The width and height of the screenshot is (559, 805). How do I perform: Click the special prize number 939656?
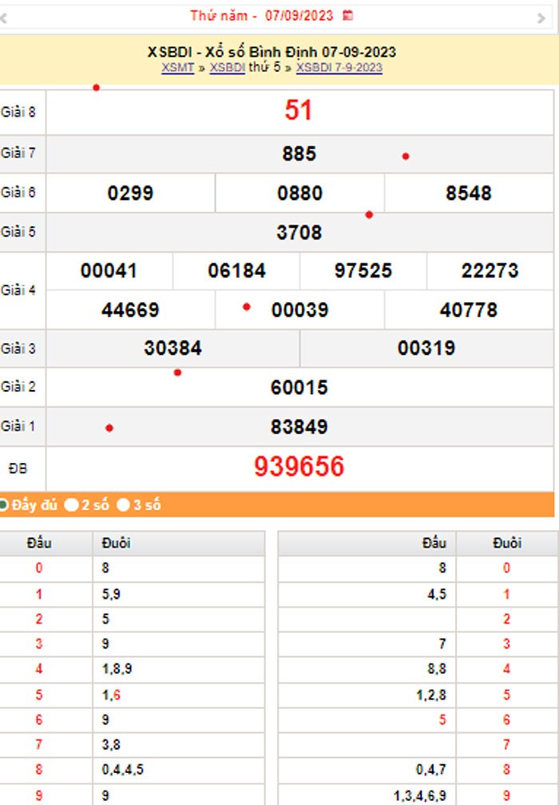(x=299, y=467)
